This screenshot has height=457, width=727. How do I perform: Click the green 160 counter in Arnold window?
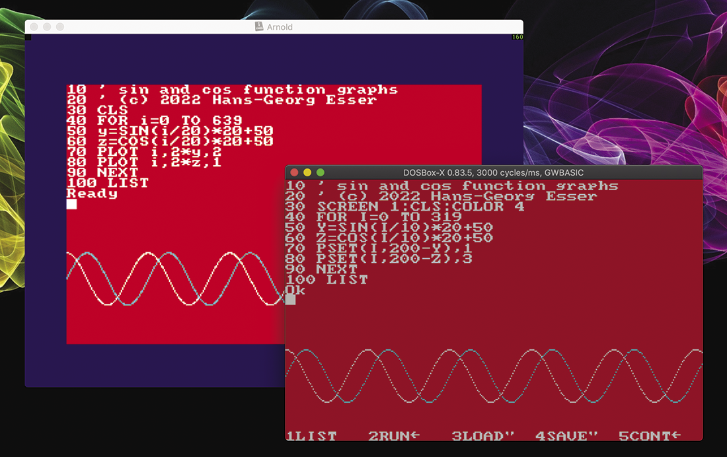(517, 37)
